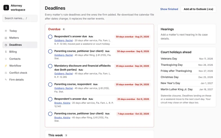Click the dollar icon beside Billing

tap(6, 52)
